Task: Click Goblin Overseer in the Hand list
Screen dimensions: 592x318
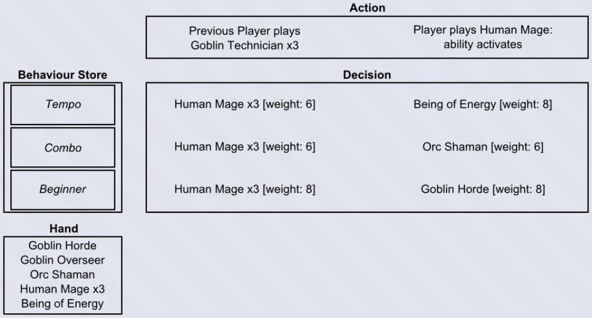Action: click(62, 260)
